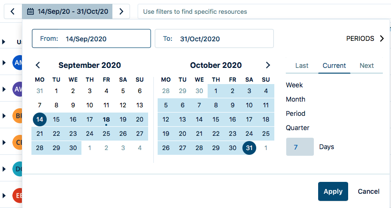Viewport: 391px width, 208px height.
Task: Select the Current tab
Action: pyautogui.click(x=334, y=66)
